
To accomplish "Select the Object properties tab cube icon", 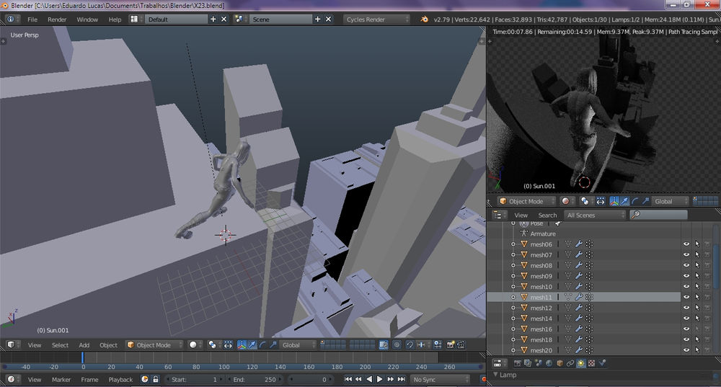I will [x=560, y=362].
